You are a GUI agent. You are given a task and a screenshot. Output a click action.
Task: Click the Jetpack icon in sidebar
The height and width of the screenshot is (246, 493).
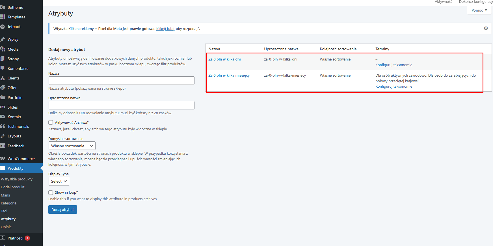(3, 27)
